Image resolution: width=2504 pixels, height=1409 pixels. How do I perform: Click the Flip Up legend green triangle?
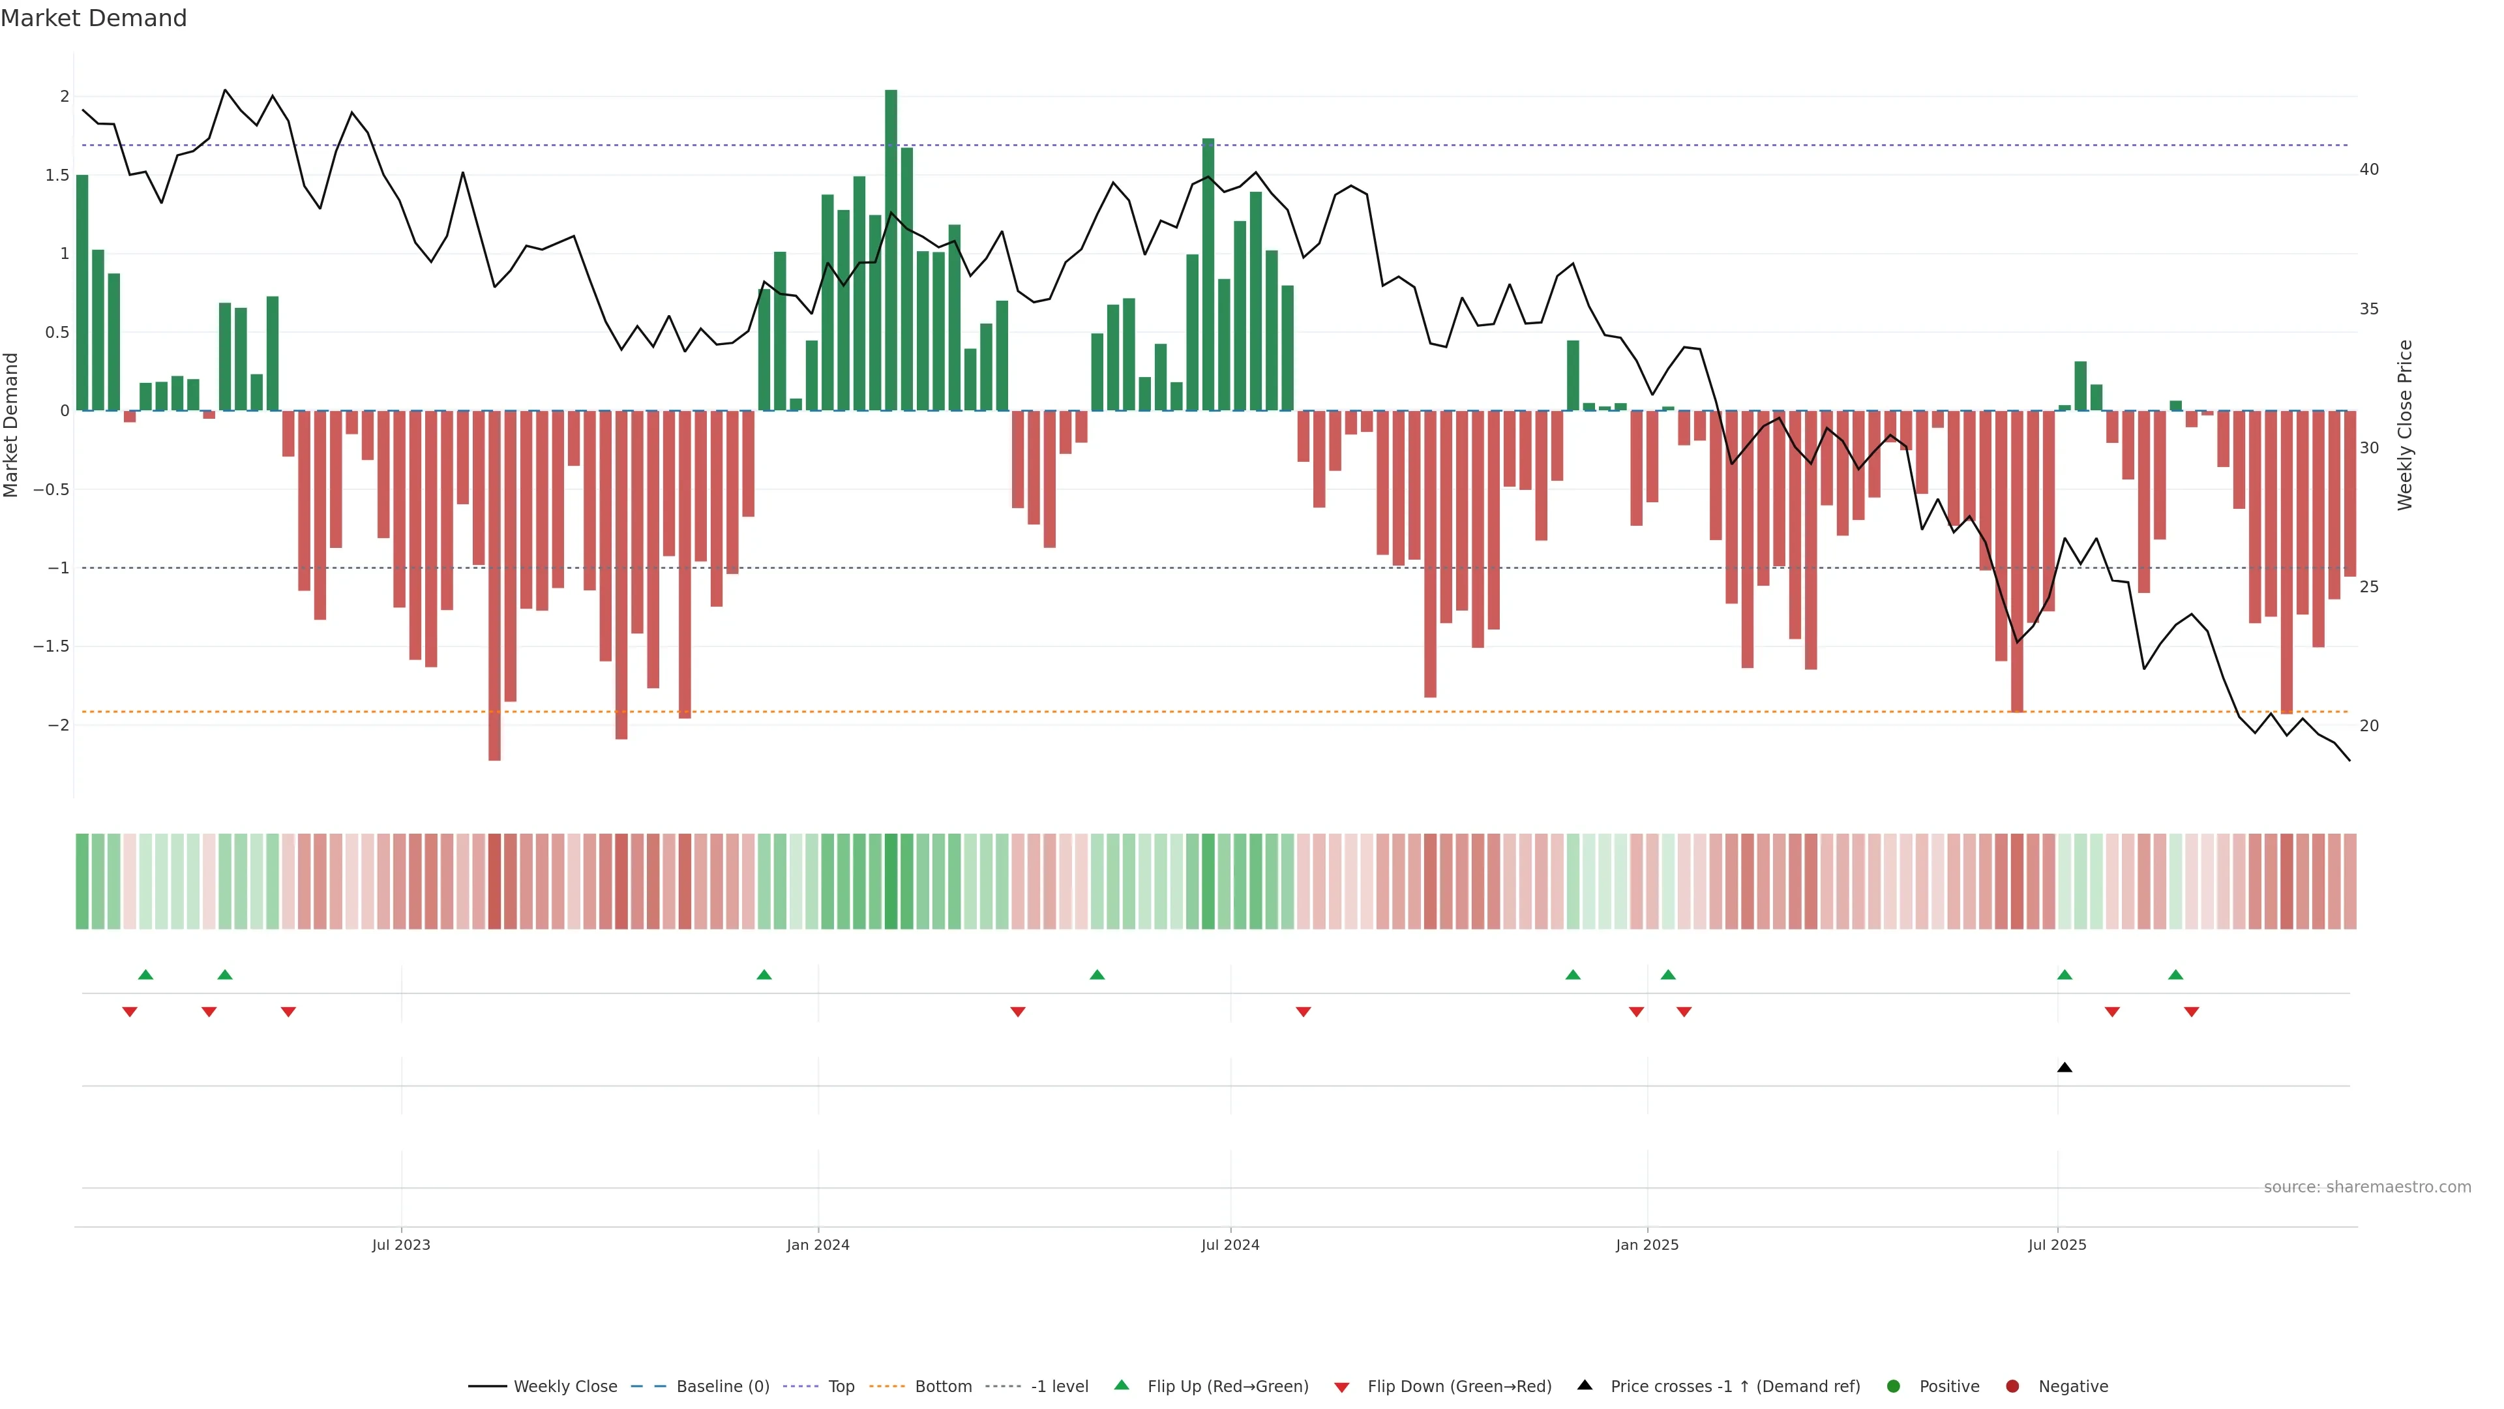click(x=1121, y=1385)
